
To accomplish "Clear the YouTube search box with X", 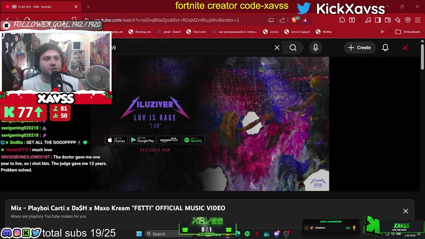I will (x=277, y=48).
